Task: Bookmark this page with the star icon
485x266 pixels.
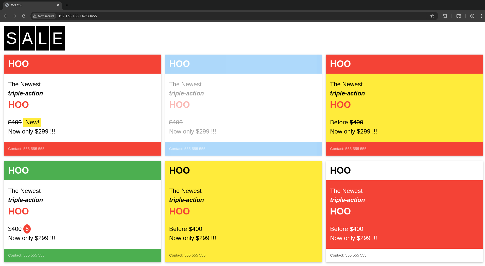Action: click(x=432, y=16)
